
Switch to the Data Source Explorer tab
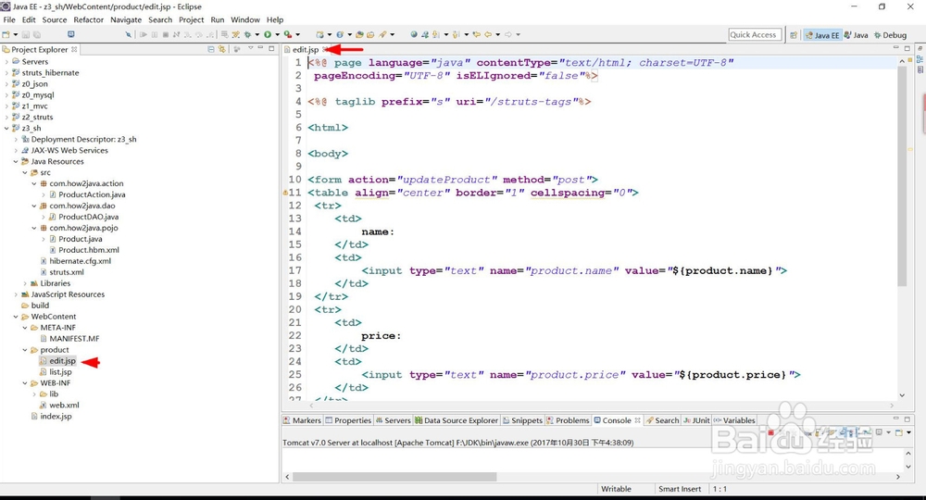pyautogui.click(x=456, y=420)
